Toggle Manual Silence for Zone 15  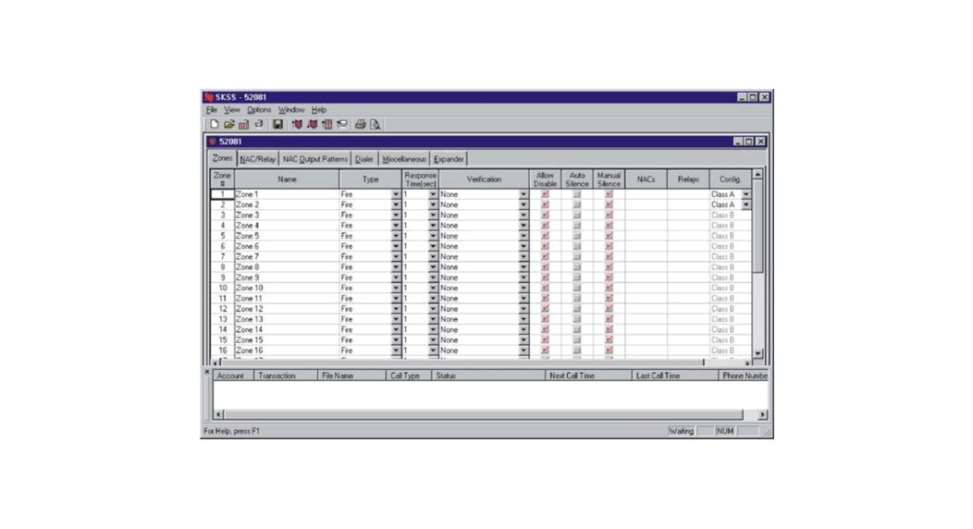pyautogui.click(x=609, y=339)
